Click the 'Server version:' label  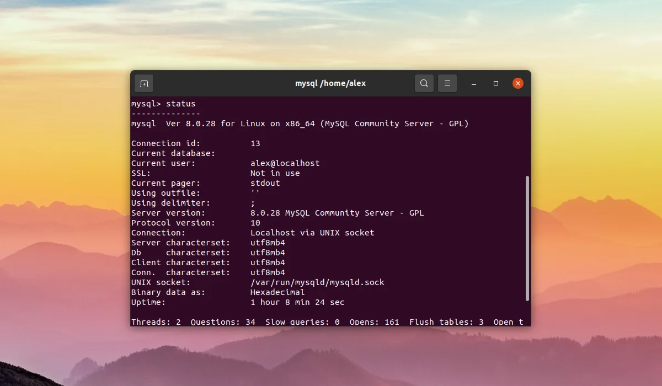(x=168, y=213)
